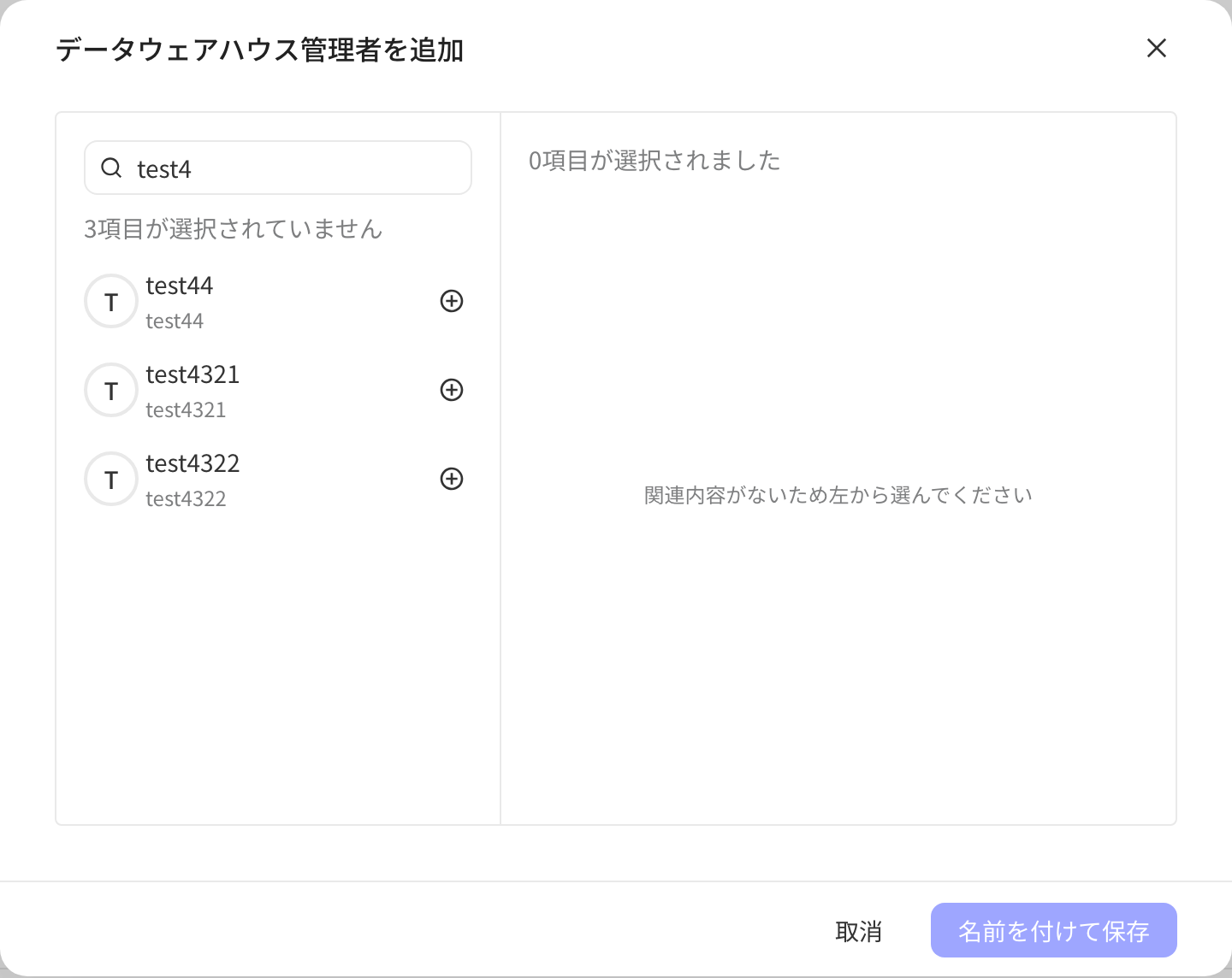Add test4321 with its plus icon
Viewport: 1232px width, 978px height.
click(x=452, y=390)
